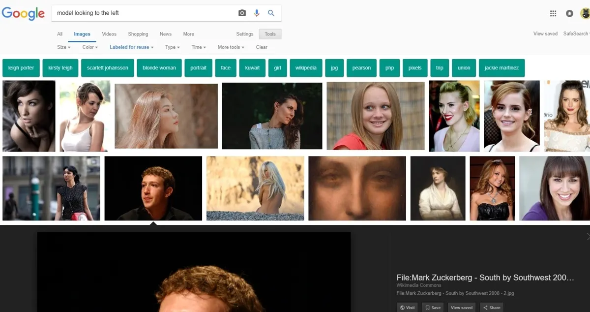This screenshot has width=590, height=312.
Task: Open the classical portrait painting thumbnail
Action: tap(438, 188)
